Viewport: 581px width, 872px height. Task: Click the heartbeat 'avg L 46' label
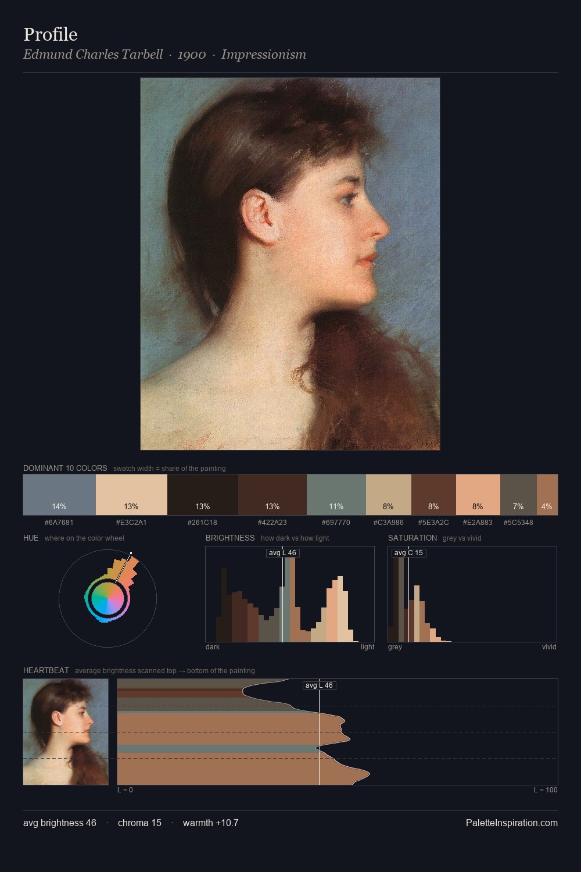[x=319, y=685]
